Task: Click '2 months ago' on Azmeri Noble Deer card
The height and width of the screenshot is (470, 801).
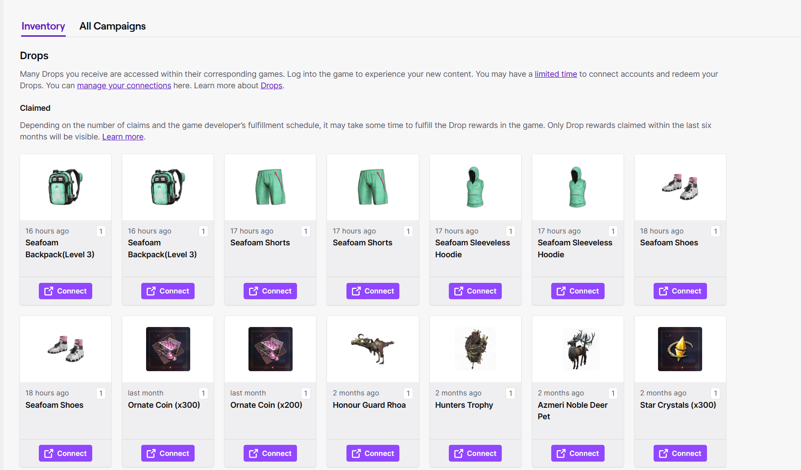Action: click(560, 393)
